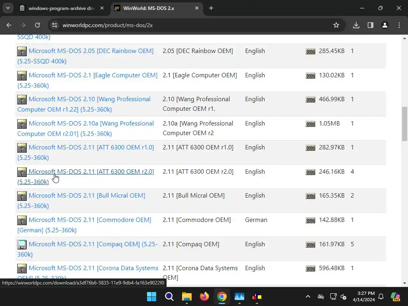Image resolution: width=408 pixels, height=306 pixels.
Task: Click the 246.16KB size value
Action: (331, 172)
